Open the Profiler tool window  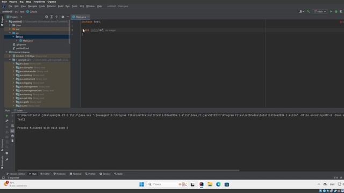pyautogui.click(x=90, y=174)
